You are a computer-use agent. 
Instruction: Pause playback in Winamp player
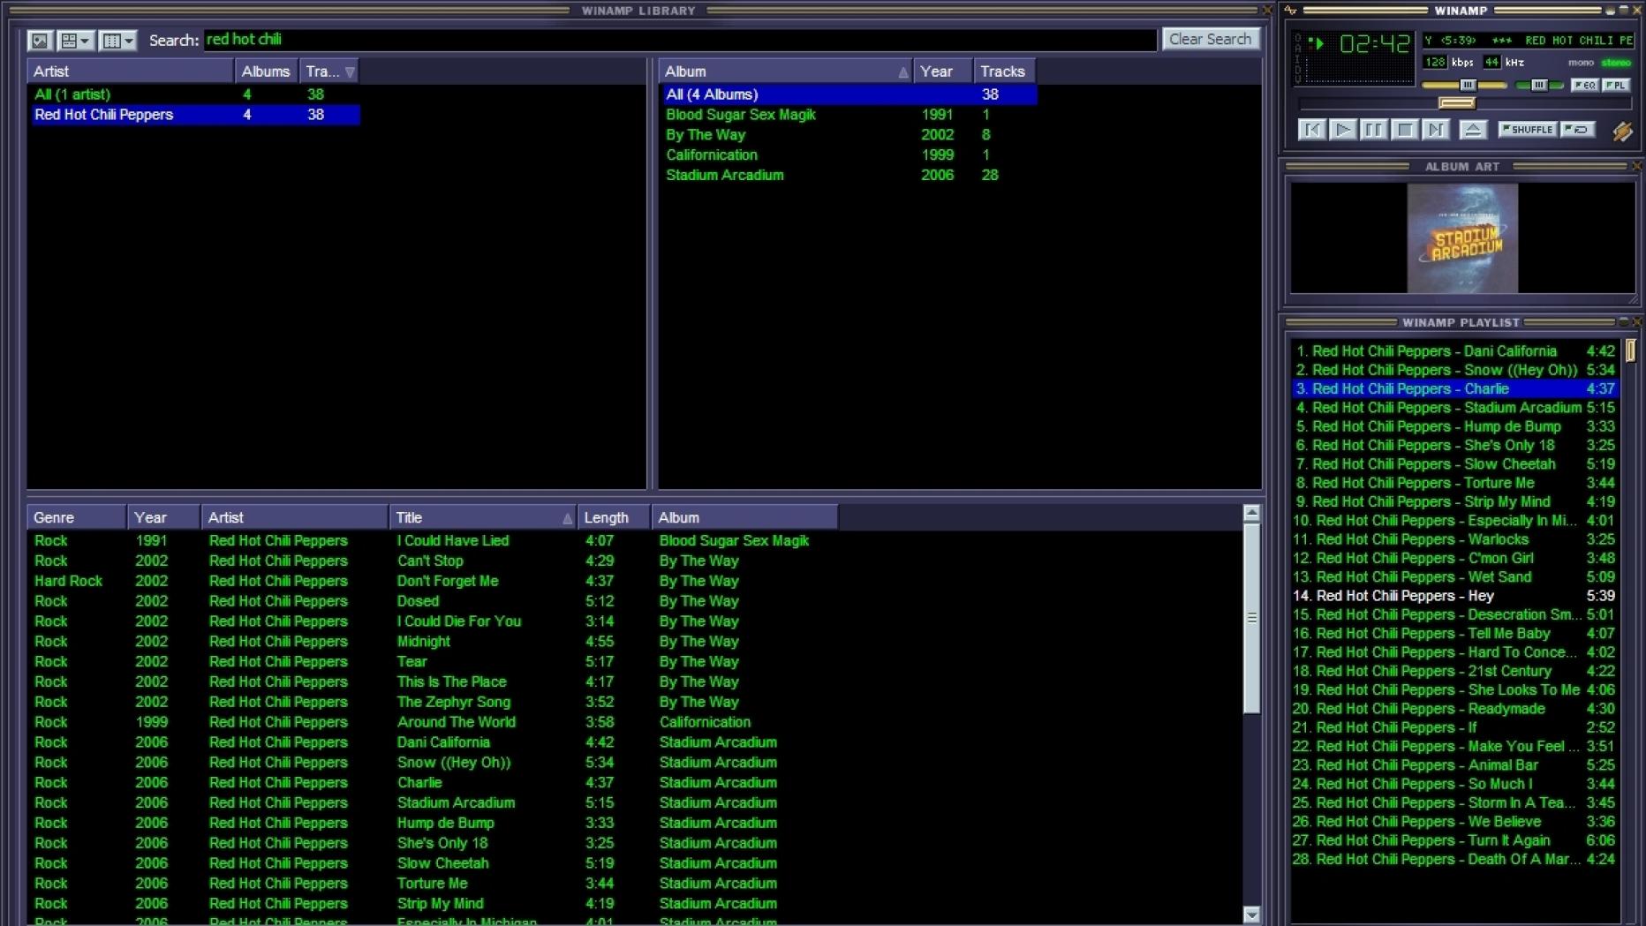[1374, 129]
